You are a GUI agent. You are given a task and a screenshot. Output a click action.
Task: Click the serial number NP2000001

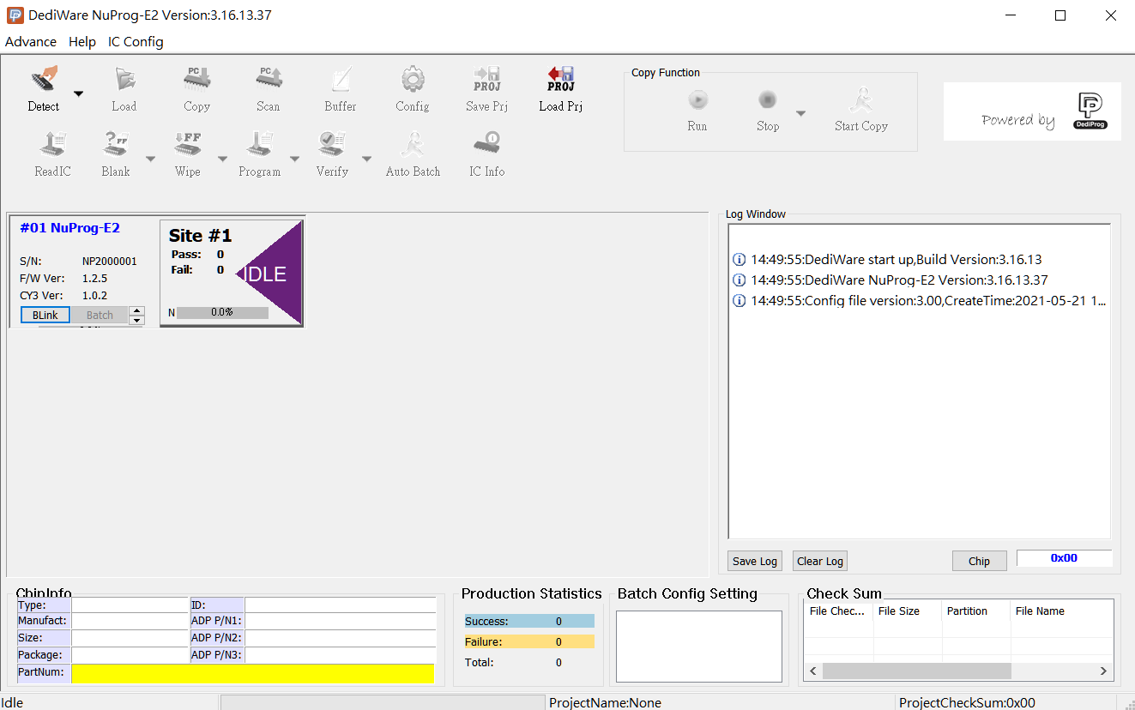coord(109,262)
